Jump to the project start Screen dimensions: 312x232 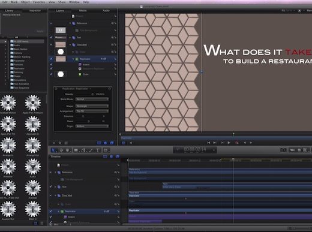click(x=209, y=143)
